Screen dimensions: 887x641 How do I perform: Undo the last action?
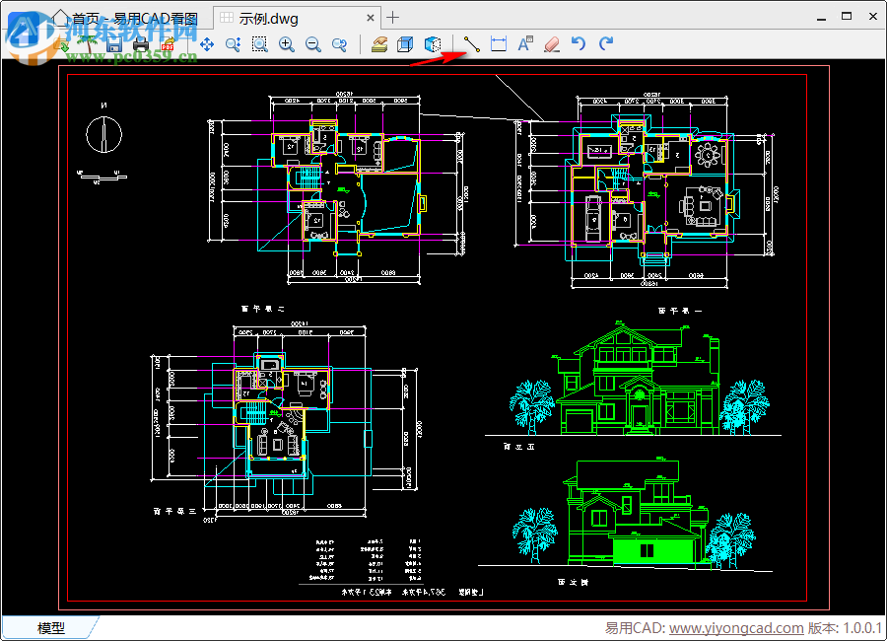pyautogui.click(x=579, y=44)
